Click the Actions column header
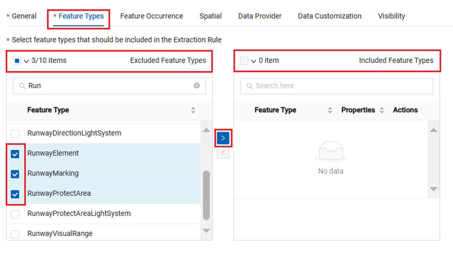 (405, 110)
